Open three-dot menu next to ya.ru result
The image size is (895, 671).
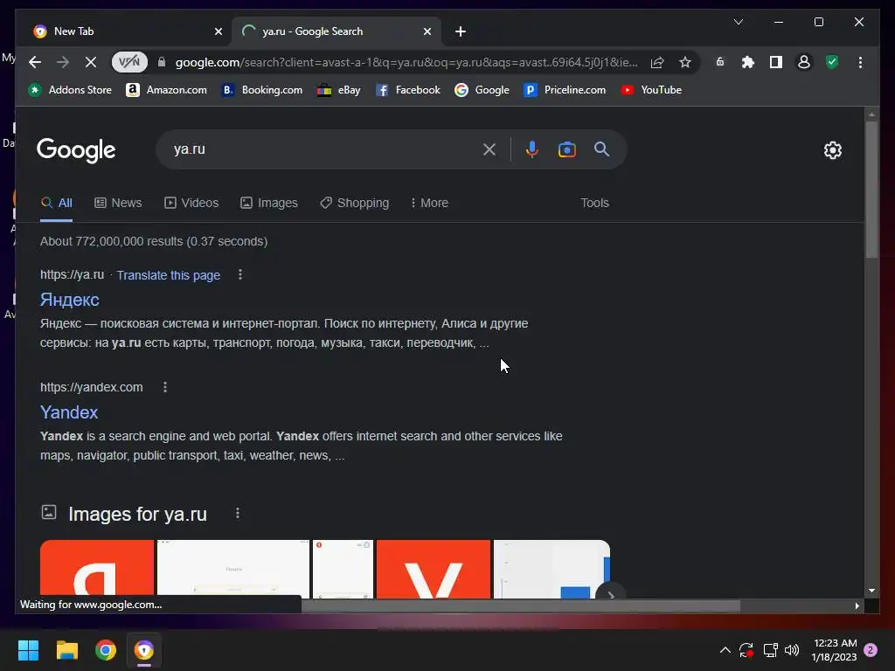coord(240,274)
